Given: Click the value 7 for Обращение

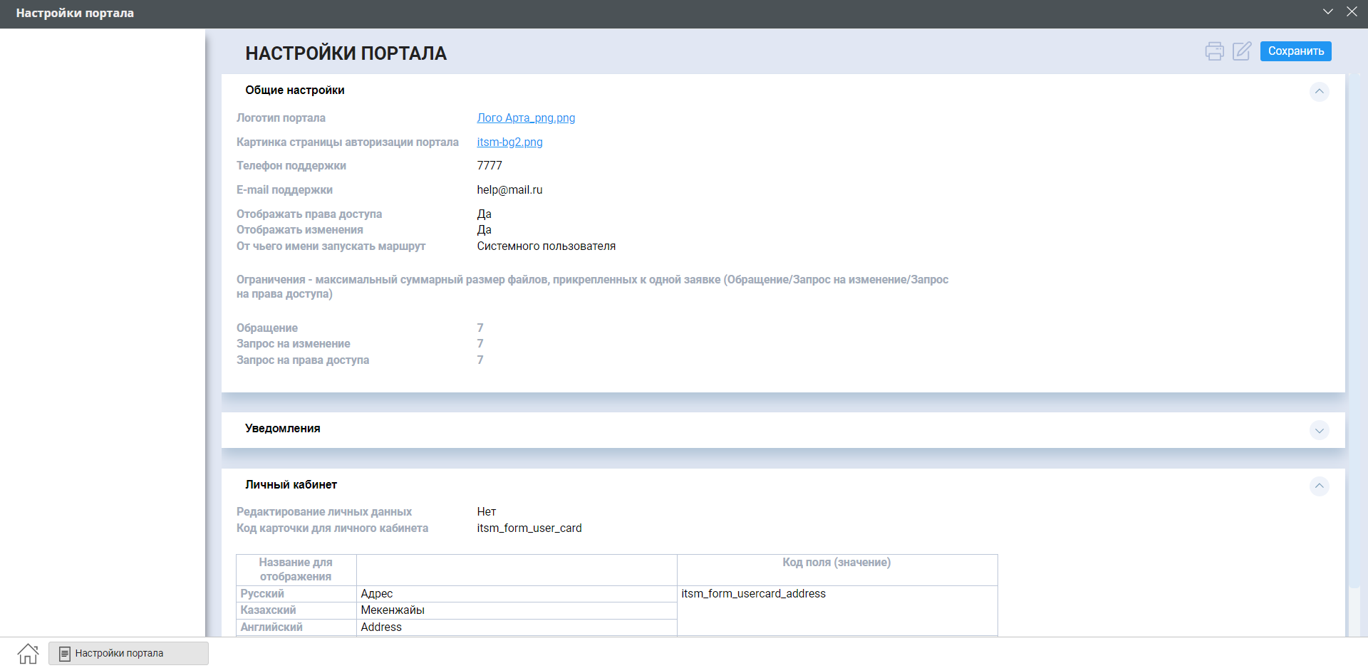Looking at the screenshot, I should [480, 328].
